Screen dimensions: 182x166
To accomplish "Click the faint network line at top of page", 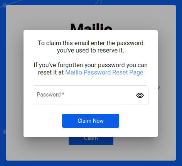I will 98,2.
